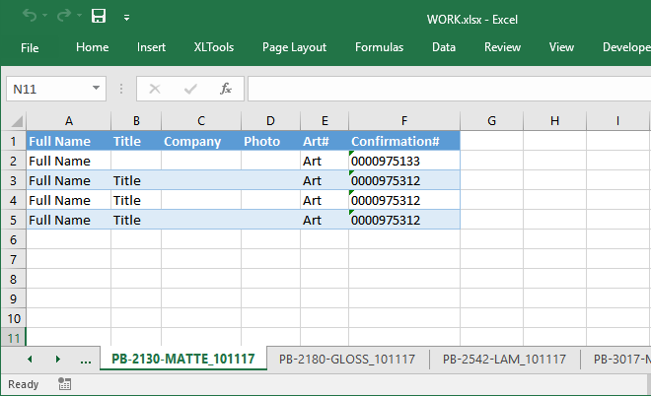
Task: Click the Insert Function fx icon
Action: coord(225,89)
